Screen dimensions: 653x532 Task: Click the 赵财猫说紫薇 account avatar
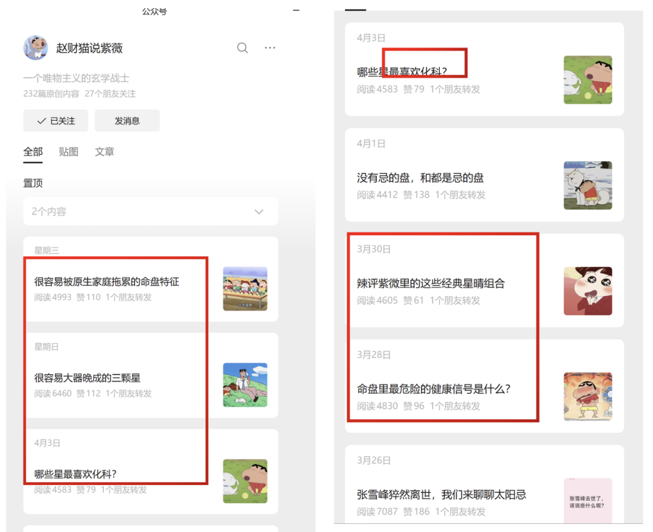tap(36, 48)
